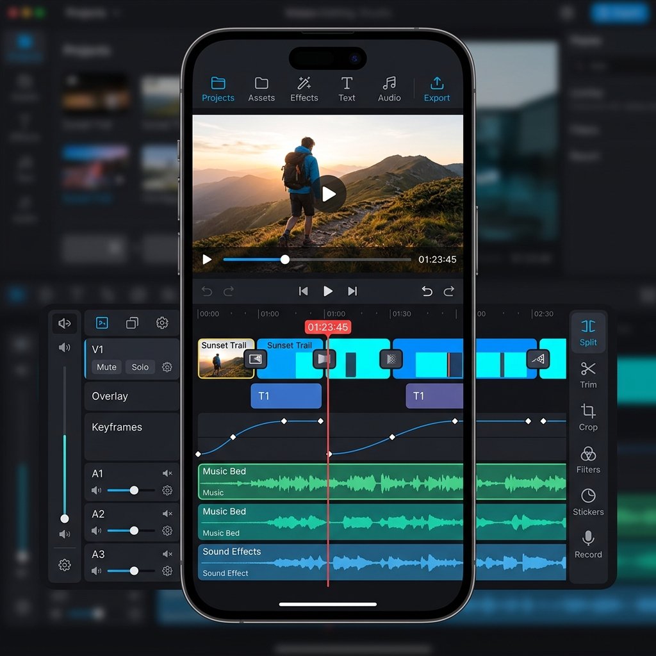Select the Keyframes track row
The width and height of the screenshot is (656, 656).
click(132, 436)
